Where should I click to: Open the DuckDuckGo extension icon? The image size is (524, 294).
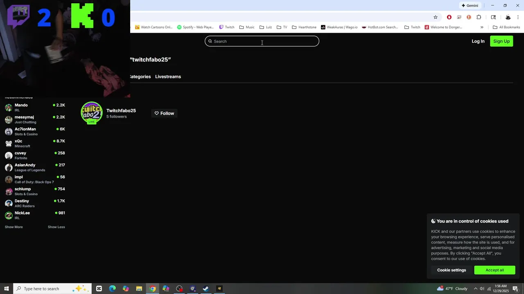[x=469, y=17]
